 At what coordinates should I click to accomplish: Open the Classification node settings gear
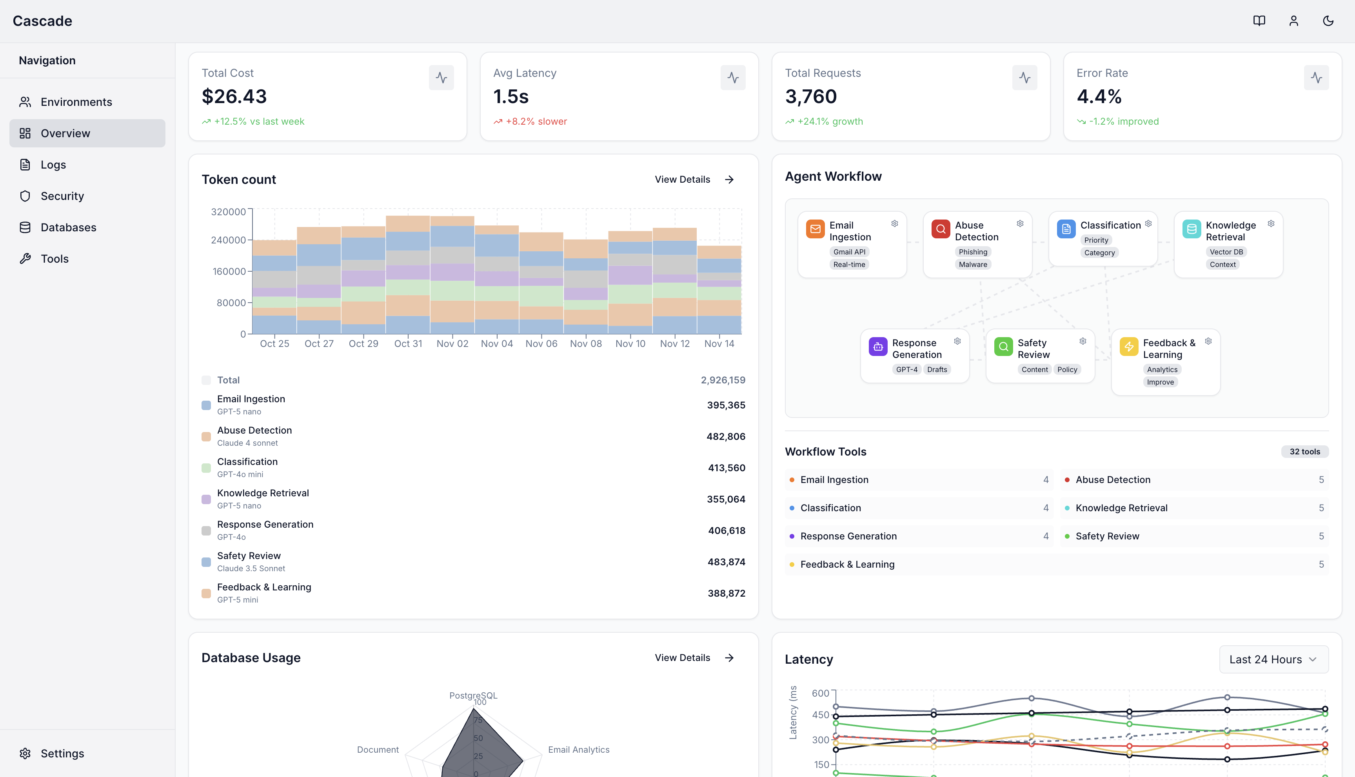[1148, 223]
